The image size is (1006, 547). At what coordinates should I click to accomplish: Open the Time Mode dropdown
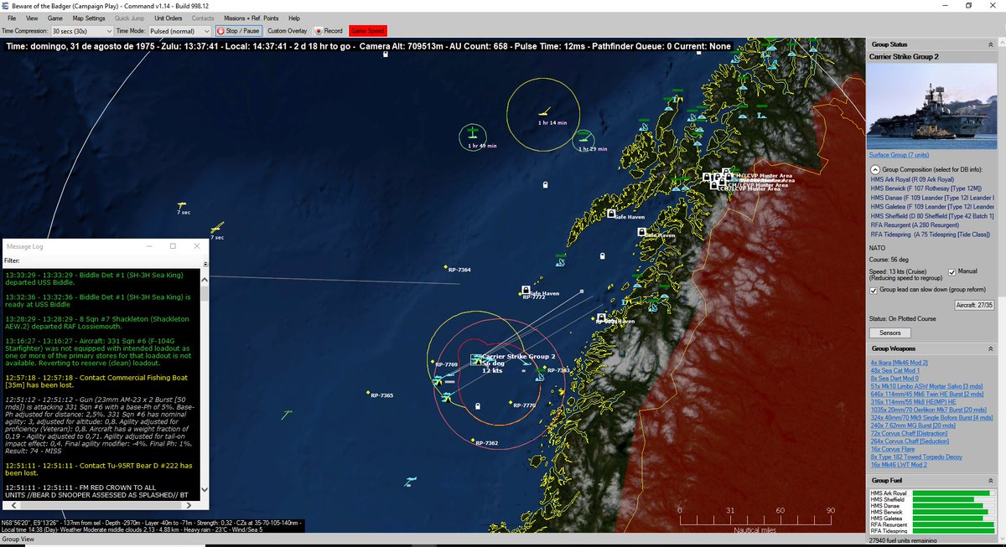(x=180, y=31)
